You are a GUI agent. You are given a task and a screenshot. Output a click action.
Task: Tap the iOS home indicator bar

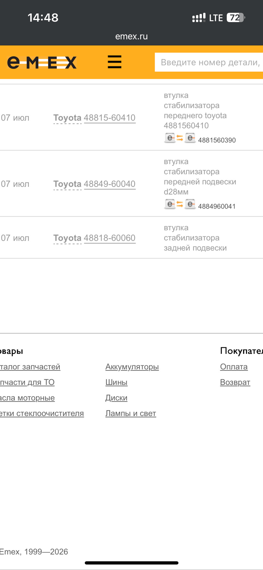coord(131,563)
